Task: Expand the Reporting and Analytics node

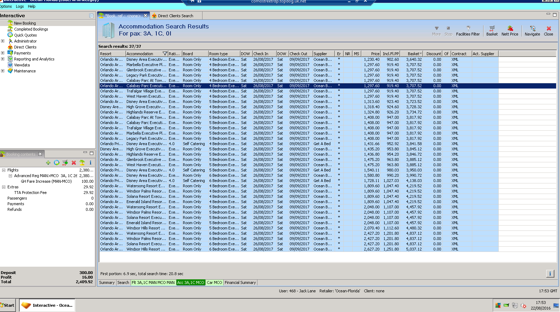Action: pyautogui.click(x=3, y=59)
